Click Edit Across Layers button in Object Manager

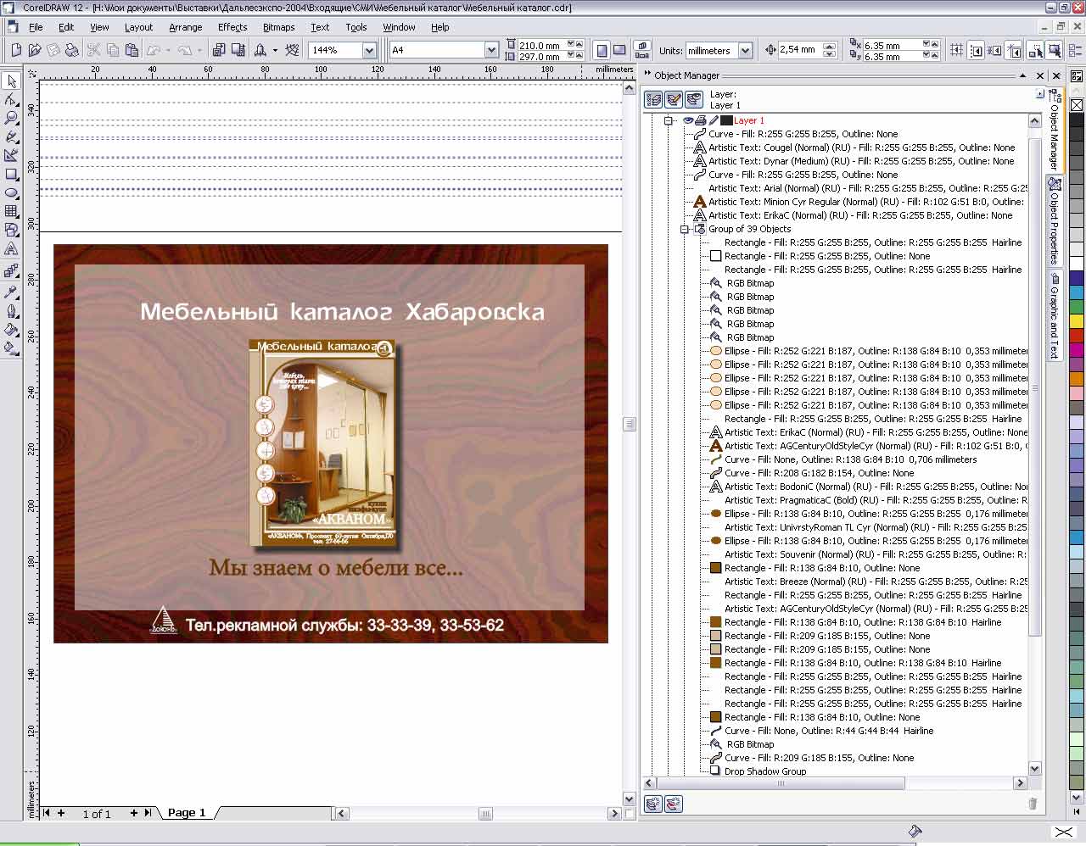tap(674, 99)
